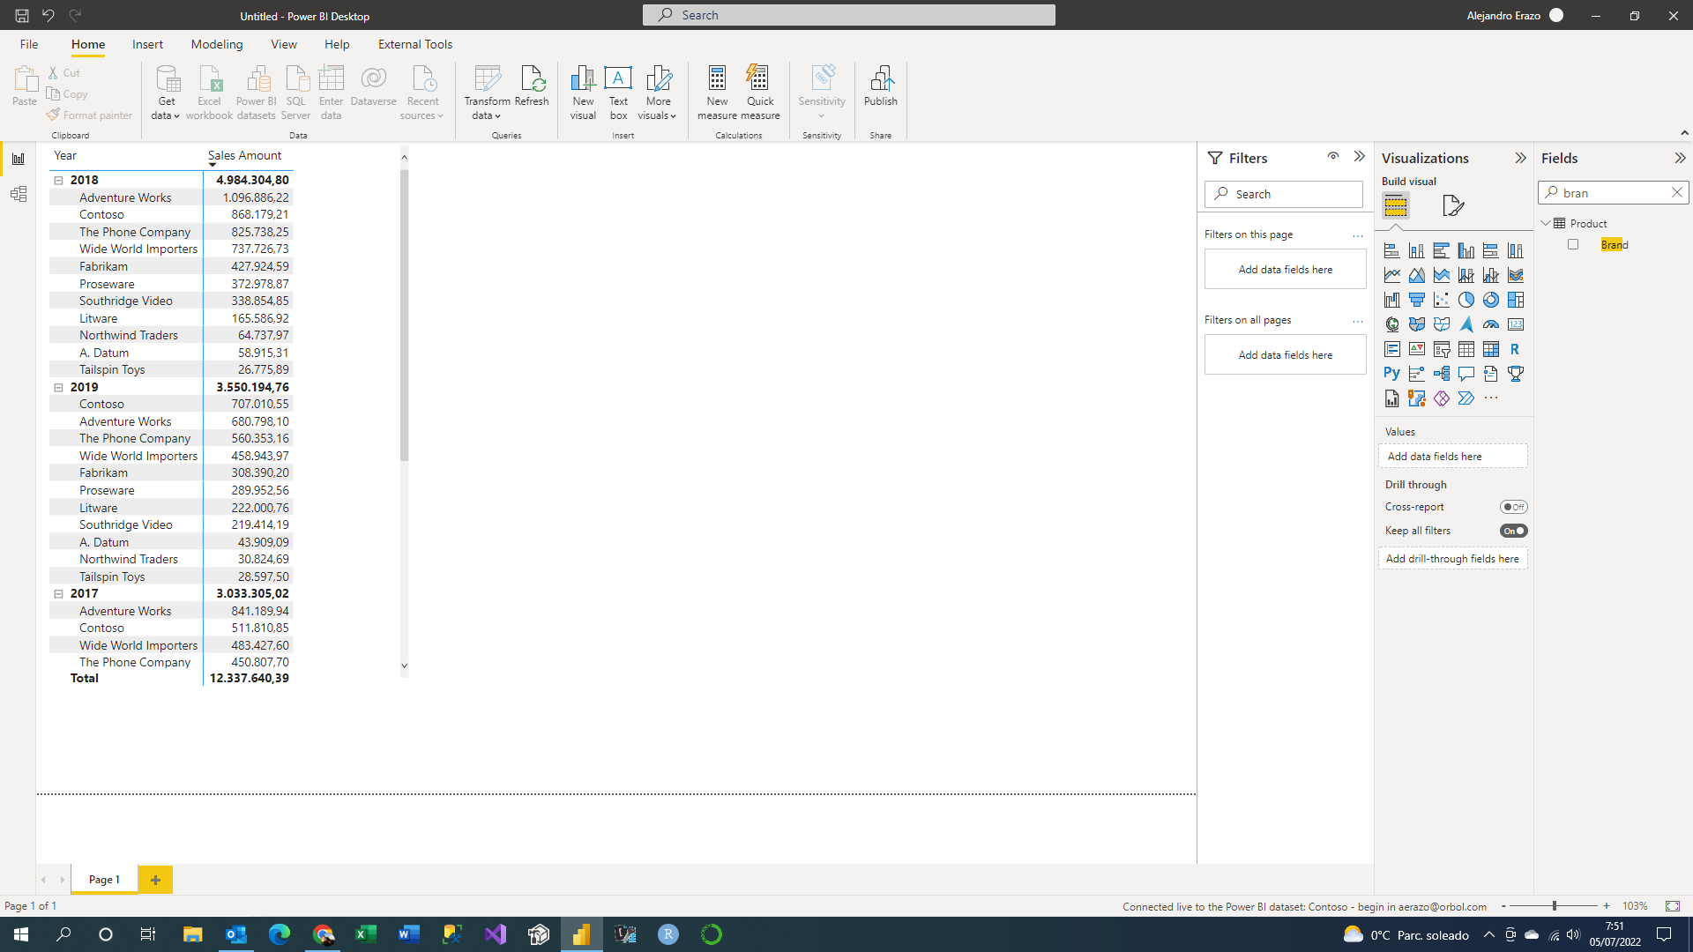Check the Brand field checkbox
Viewport: 1693px width, 952px height.
click(1573, 244)
